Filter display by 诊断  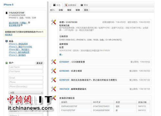pyautogui.click(x=61, y=10)
